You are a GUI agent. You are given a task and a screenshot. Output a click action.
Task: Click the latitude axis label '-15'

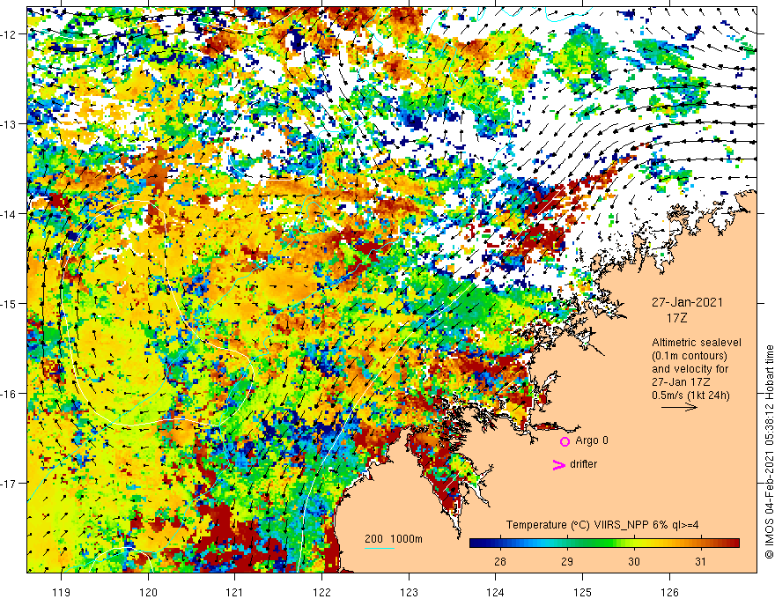pyautogui.click(x=9, y=304)
